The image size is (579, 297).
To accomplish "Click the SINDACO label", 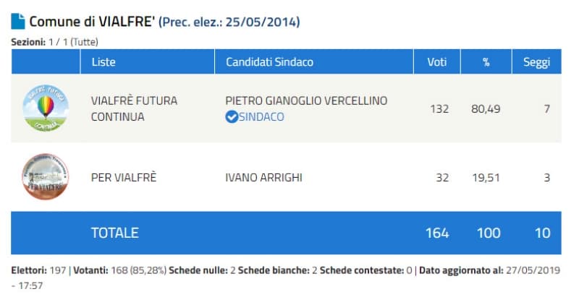I will point(261,116).
